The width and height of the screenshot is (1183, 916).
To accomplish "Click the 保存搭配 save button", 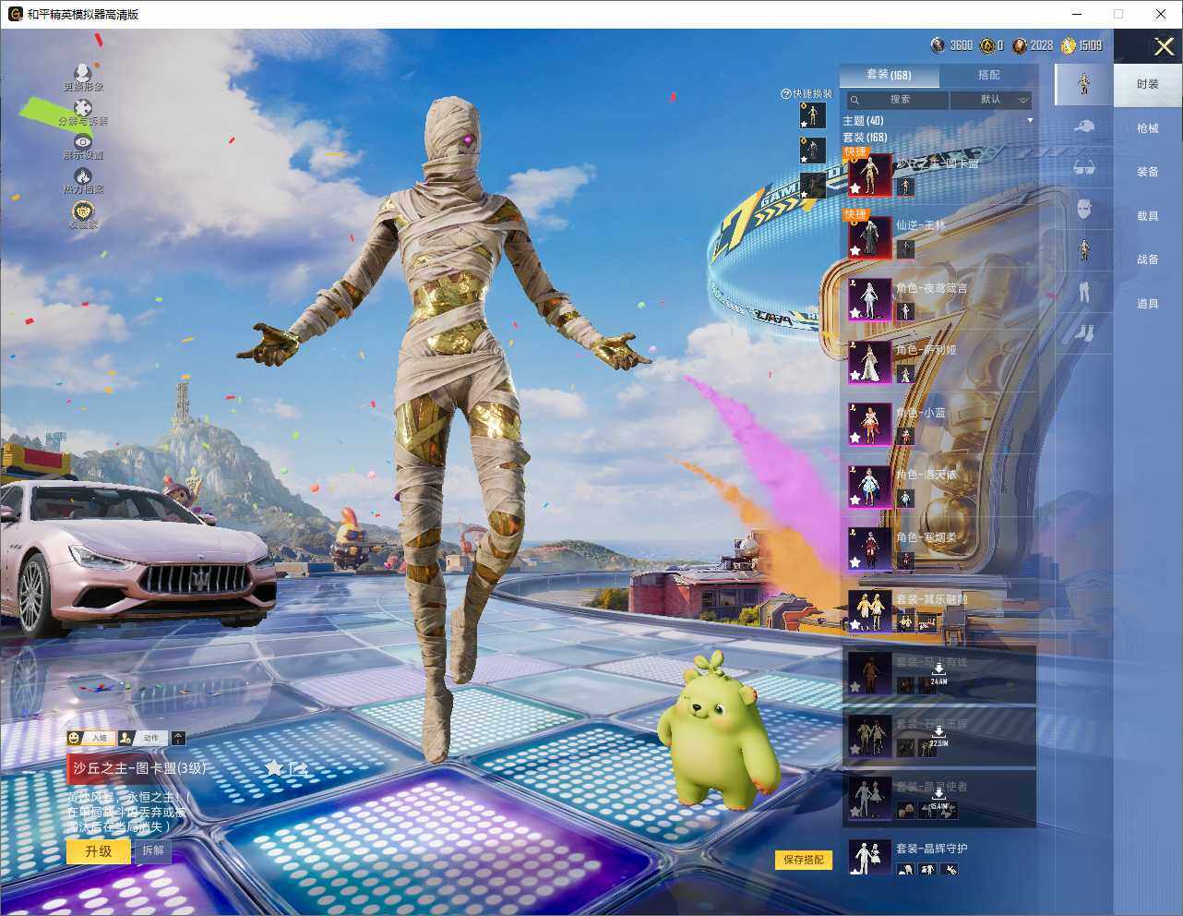I will click(804, 860).
